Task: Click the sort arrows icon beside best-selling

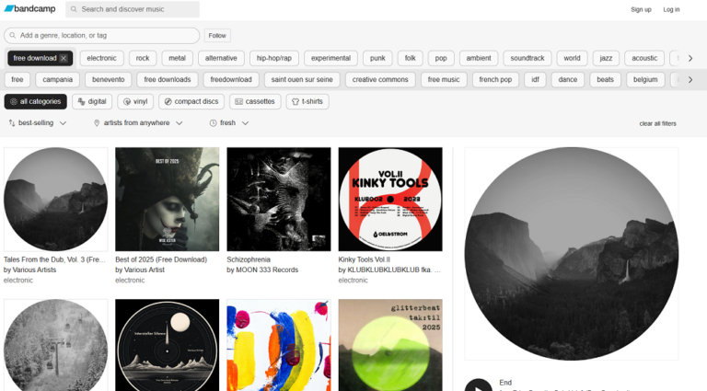Action: tap(12, 123)
